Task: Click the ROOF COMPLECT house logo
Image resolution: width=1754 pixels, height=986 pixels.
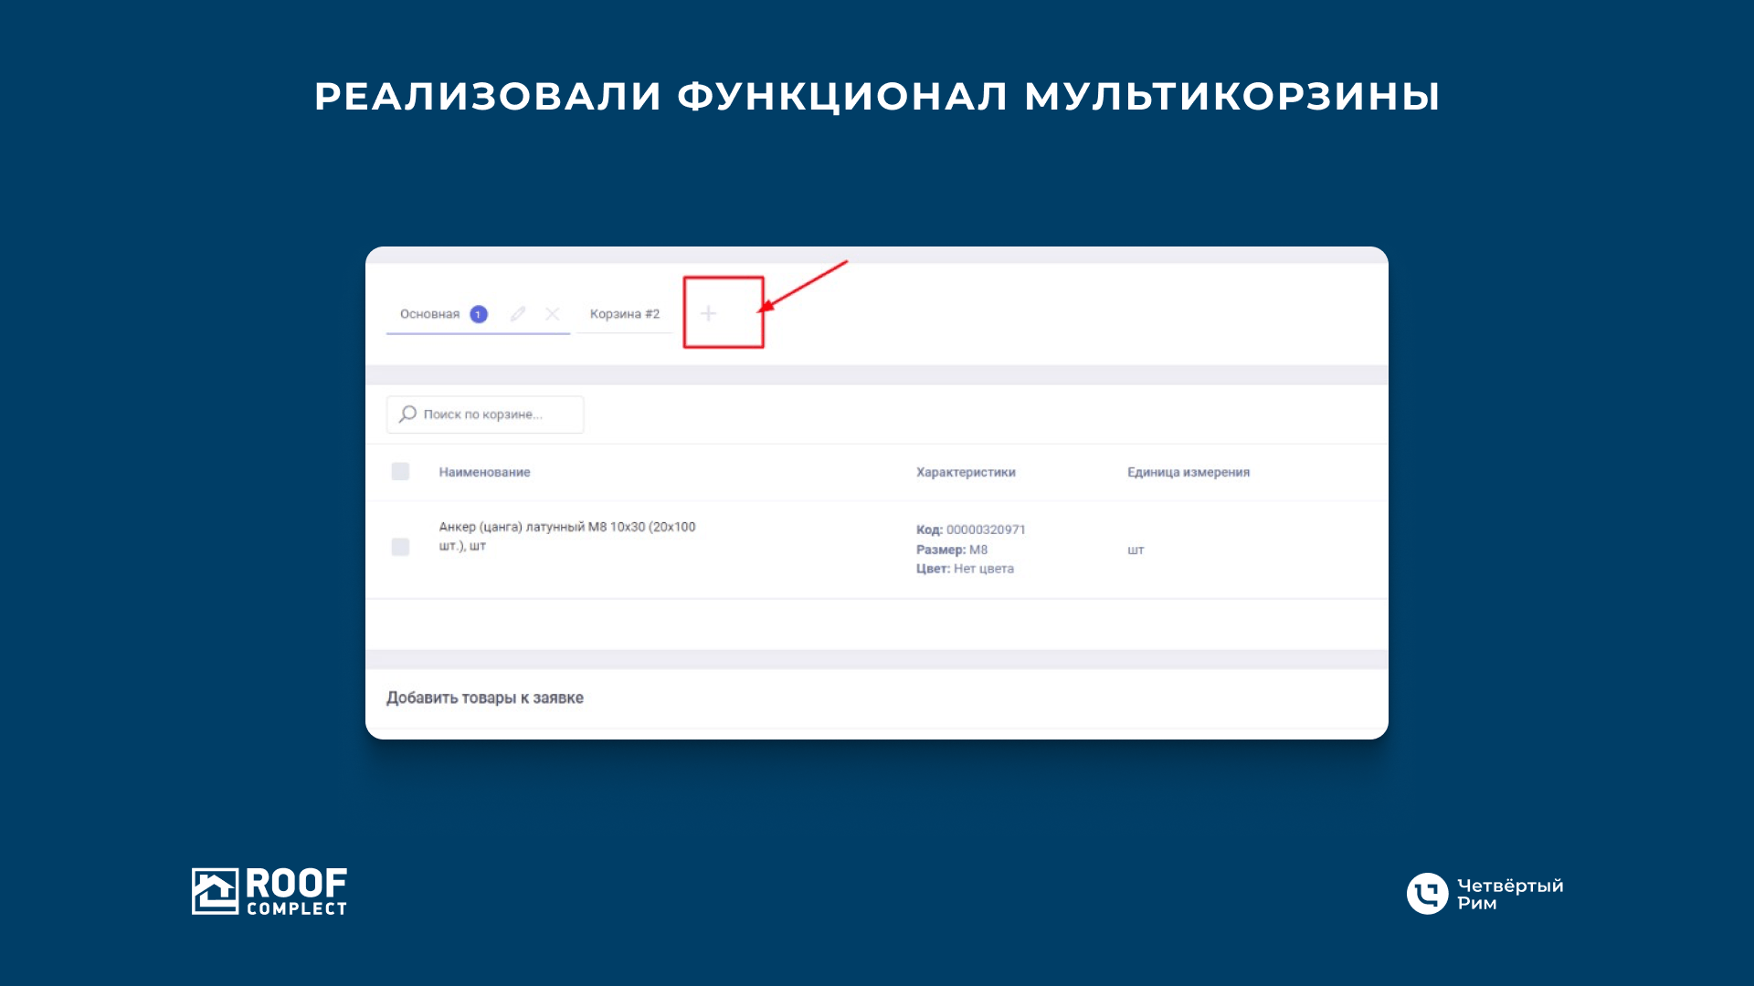Action: click(x=215, y=891)
